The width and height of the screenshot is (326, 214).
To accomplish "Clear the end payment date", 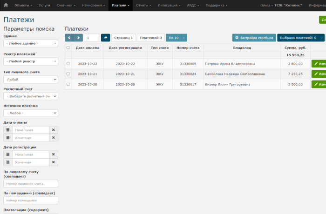I will (54, 138).
